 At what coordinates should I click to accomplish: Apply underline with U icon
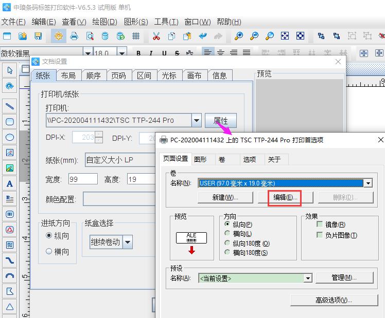pyautogui.click(x=164, y=53)
